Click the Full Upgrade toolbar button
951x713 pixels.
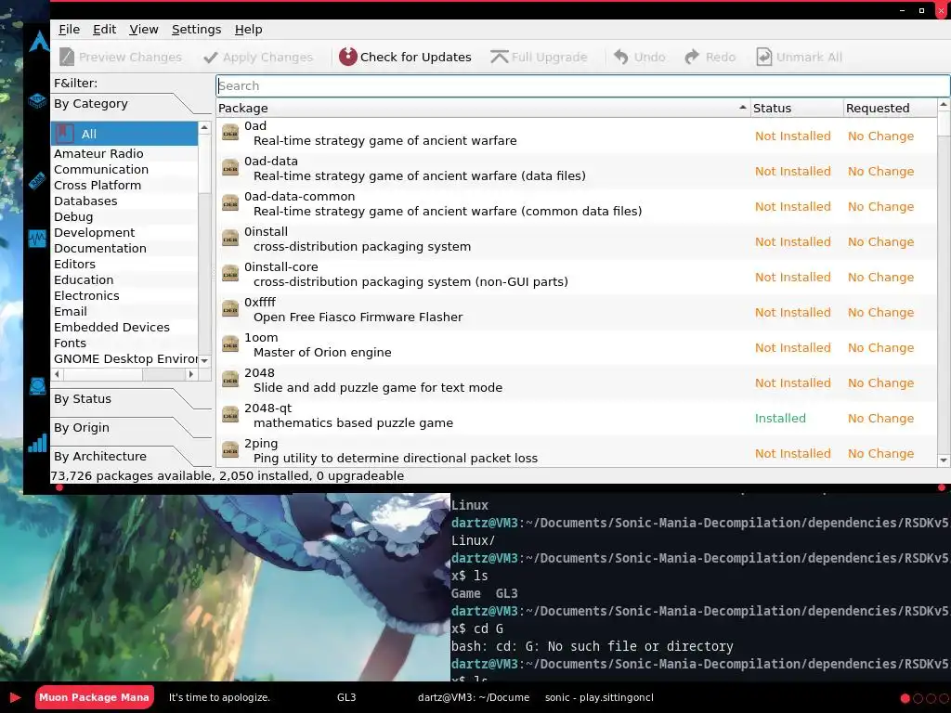pyautogui.click(x=539, y=57)
